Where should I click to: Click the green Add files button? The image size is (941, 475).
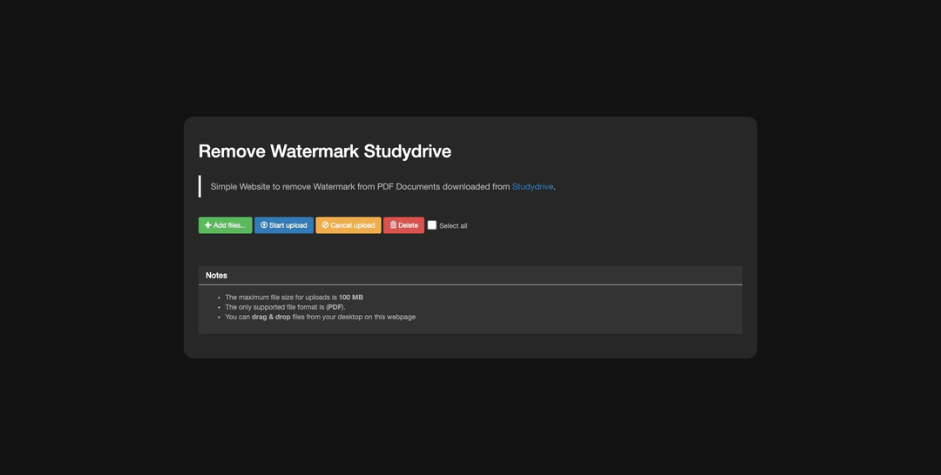tap(225, 225)
